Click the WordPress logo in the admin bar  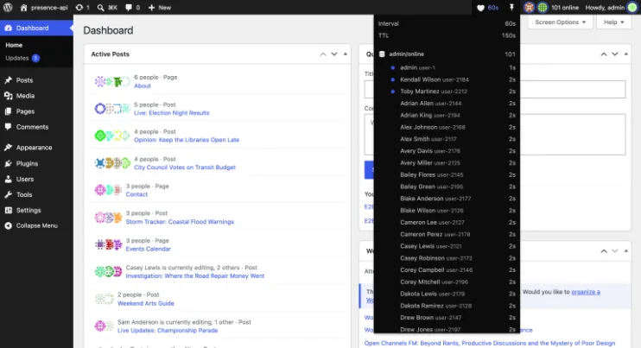coord(8,8)
